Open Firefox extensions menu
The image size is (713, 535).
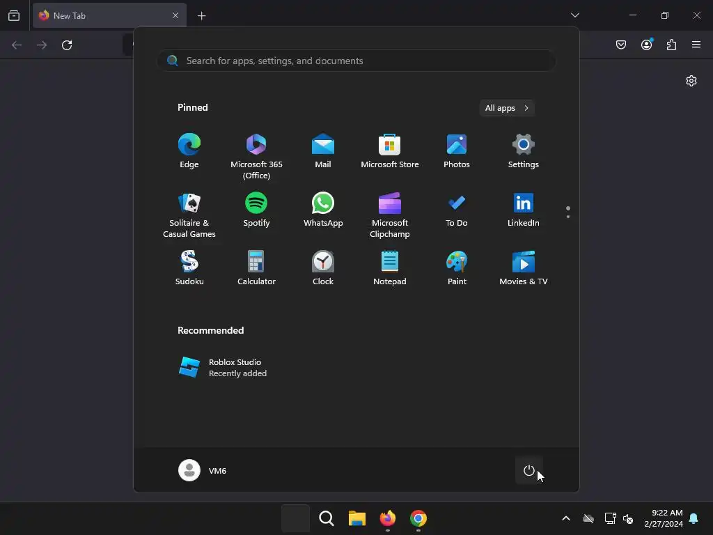(671, 45)
